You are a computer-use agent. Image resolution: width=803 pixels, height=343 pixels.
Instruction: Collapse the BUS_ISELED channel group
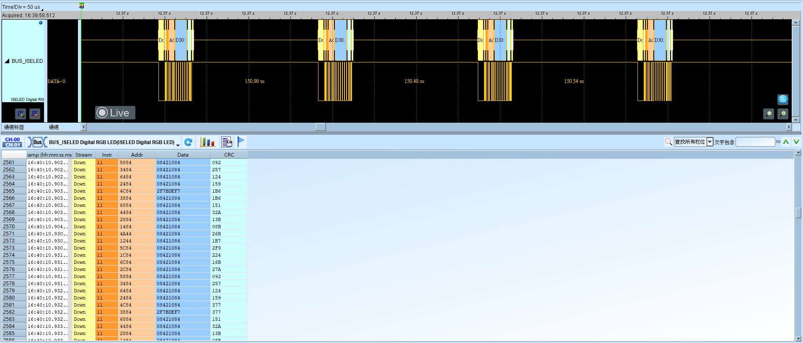click(x=7, y=61)
